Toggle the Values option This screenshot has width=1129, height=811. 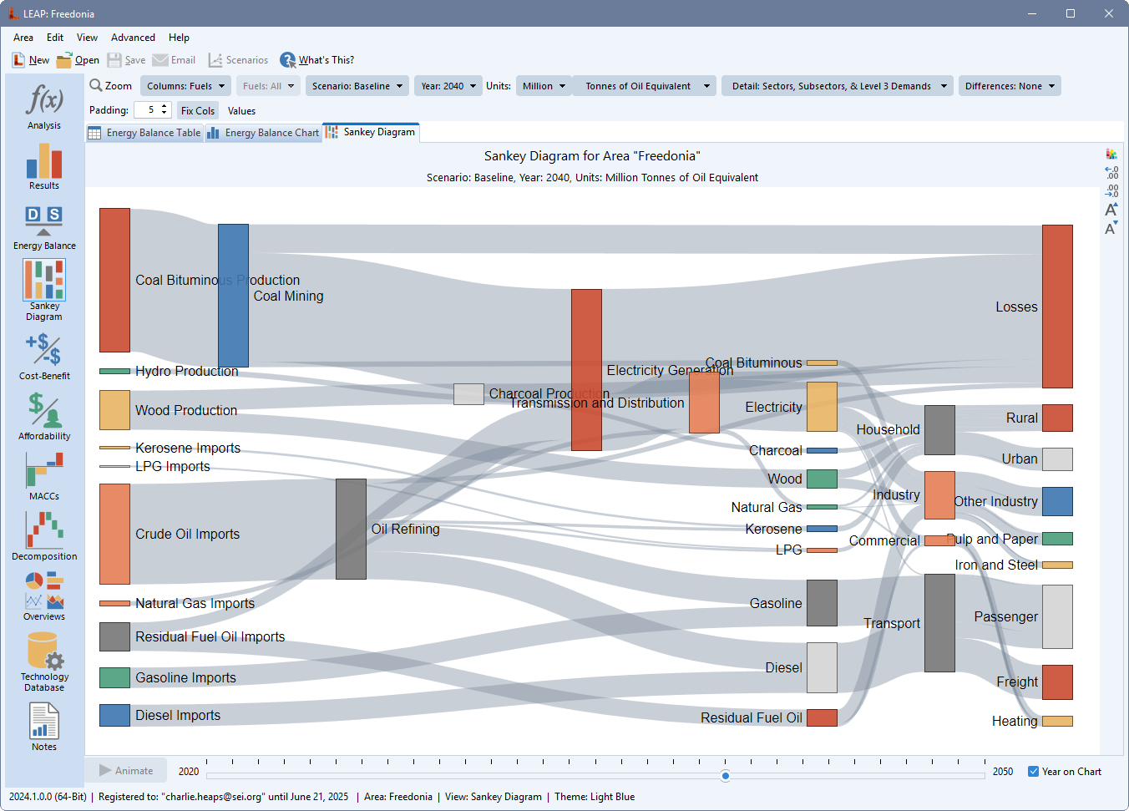241,110
